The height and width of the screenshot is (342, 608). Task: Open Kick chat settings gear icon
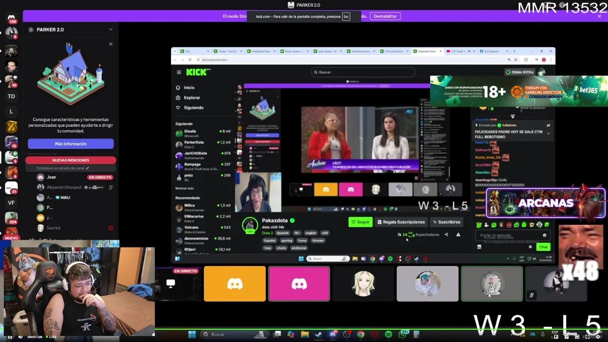(530, 247)
